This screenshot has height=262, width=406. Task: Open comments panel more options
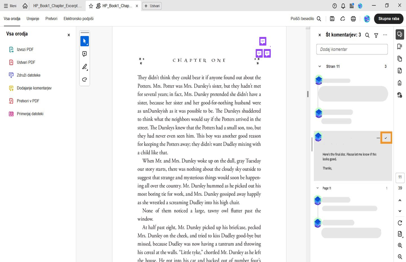click(385, 35)
